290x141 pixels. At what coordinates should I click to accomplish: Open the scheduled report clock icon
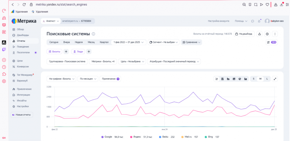pyautogui.click(x=267, y=34)
